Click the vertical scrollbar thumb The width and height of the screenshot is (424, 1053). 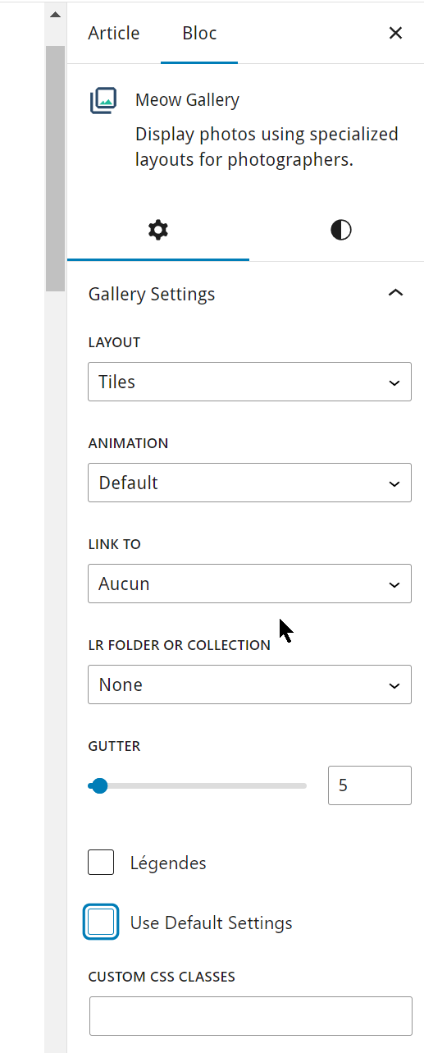55,168
